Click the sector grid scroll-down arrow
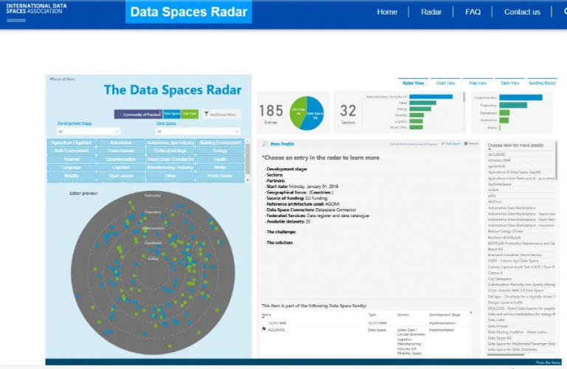Screen dimensions: 567x369 (248, 179)
